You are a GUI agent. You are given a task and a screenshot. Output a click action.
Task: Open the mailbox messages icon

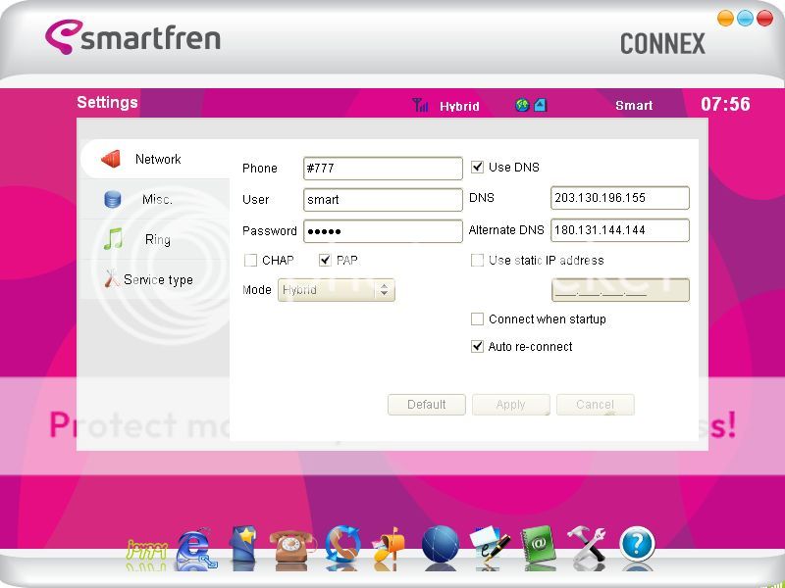pyautogui.click(x=390, y=546)
